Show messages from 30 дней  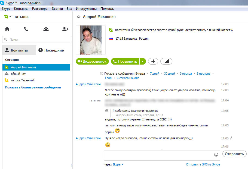(x=169, y=74)
